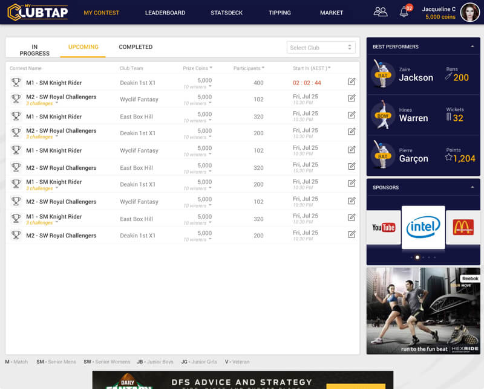Collapse the Sponsors panel

click(x=473, y=187)
